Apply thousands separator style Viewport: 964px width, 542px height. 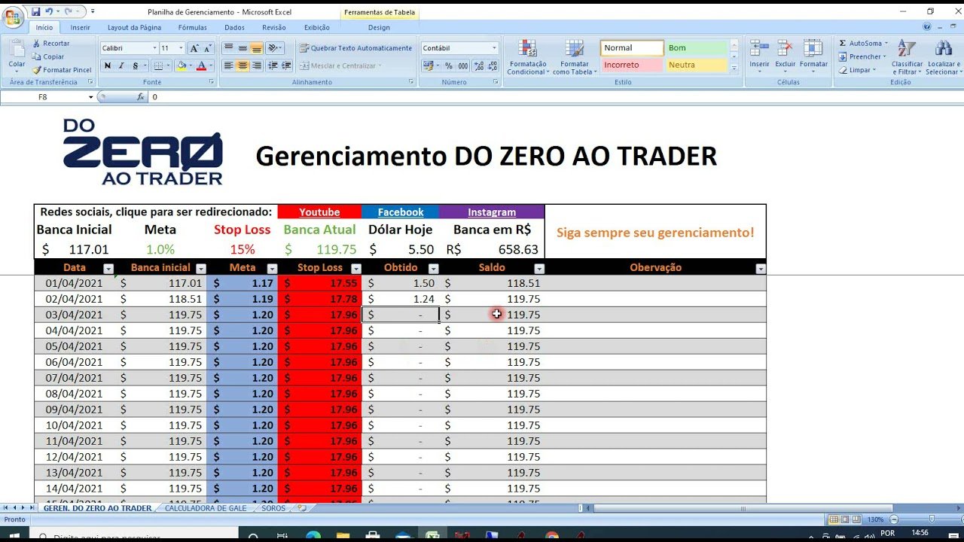coord(462,66)
